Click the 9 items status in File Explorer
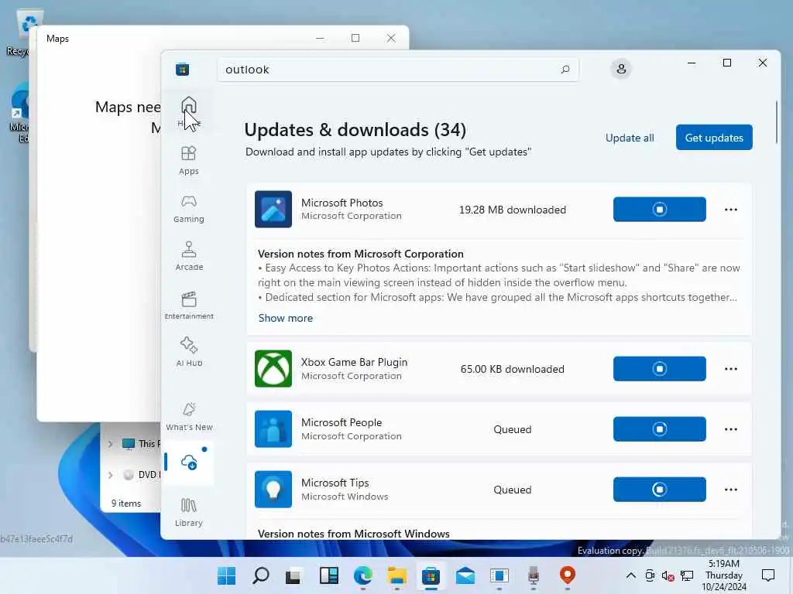793x594 pixels. click(126, 504)
